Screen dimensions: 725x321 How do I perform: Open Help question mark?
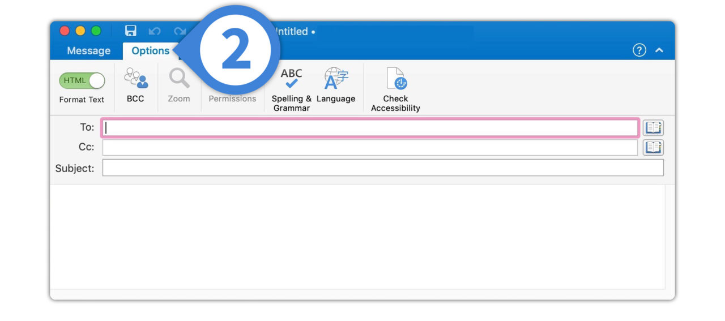(639, 50)
